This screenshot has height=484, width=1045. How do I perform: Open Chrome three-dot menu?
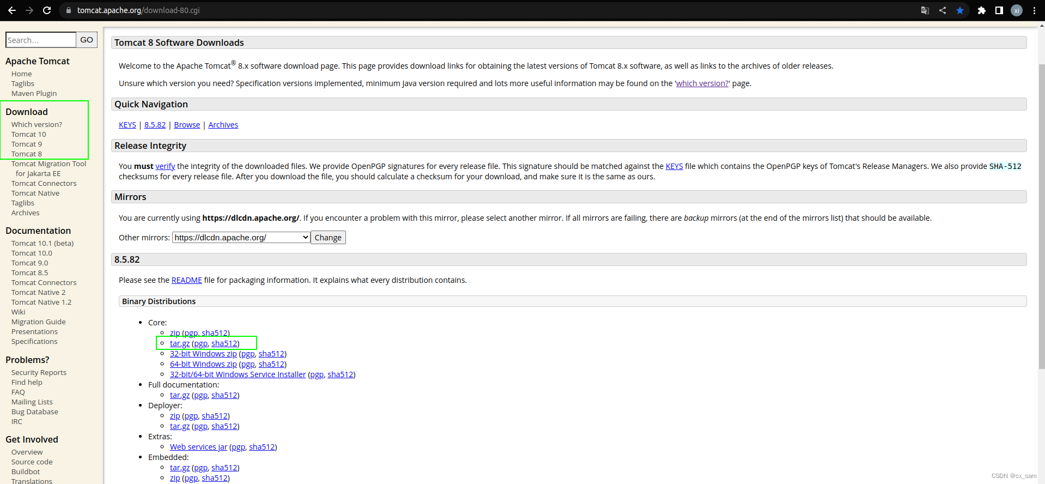coord(1034,10)
